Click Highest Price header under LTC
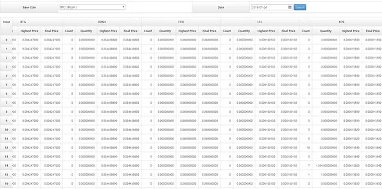This screenshot has width=382, height=189. pyautogui.click(x=266, y=31)
